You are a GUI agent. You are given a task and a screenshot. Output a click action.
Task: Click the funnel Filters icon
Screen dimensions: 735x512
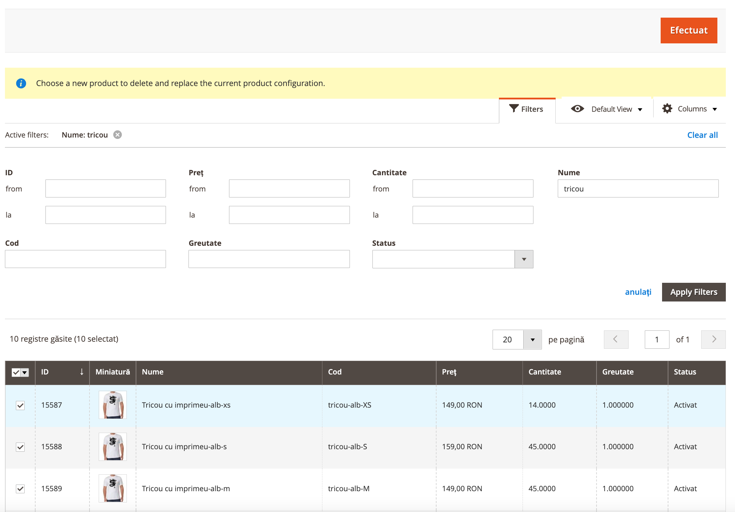click(514, 109)
